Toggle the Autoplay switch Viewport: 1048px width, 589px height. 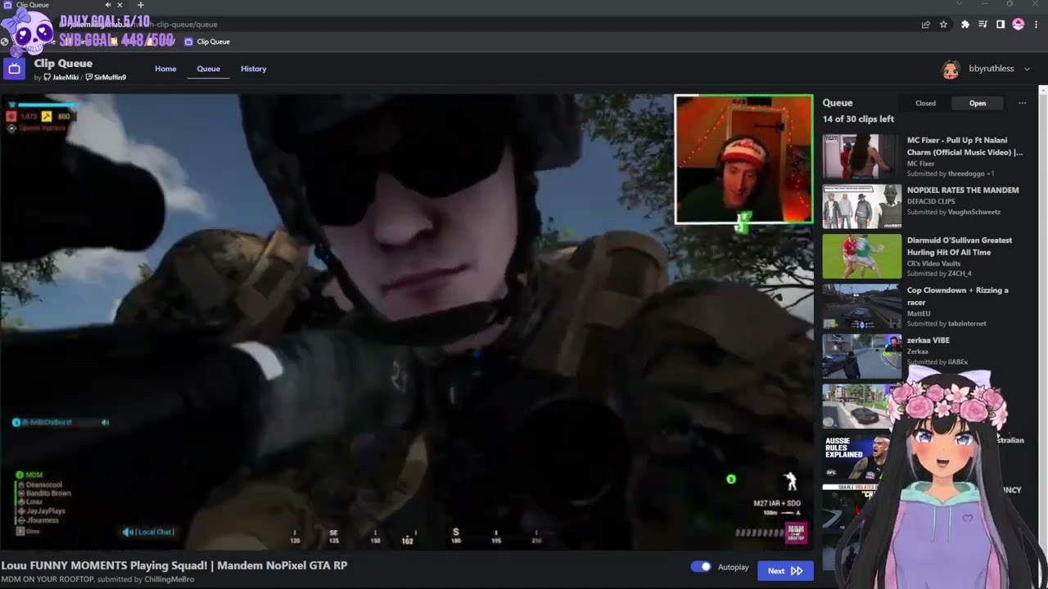tap(701, 567)
